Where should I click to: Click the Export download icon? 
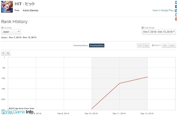[153, 45]
